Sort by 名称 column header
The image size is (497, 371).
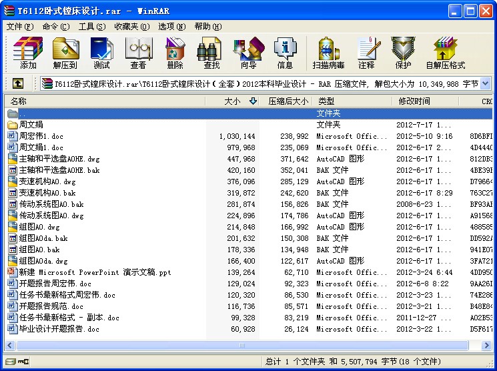click(x=105, y=101)
